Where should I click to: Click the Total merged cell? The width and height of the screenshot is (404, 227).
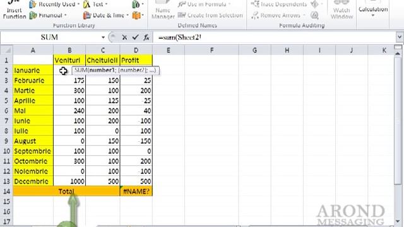pyautogui.click(x=66, y=191)
